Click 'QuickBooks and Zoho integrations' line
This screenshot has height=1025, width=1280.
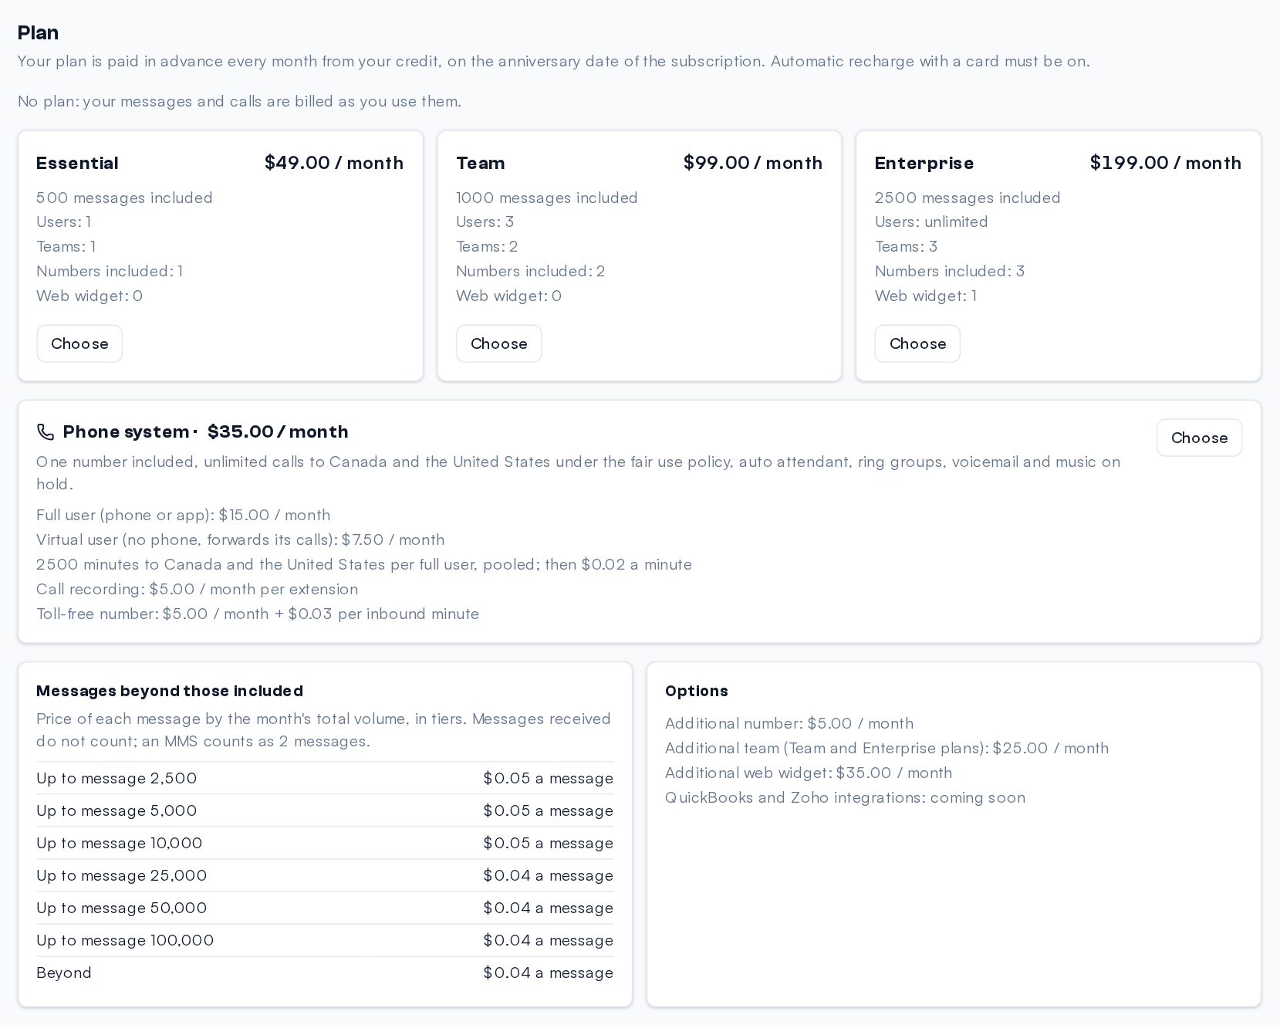(846, 798)
